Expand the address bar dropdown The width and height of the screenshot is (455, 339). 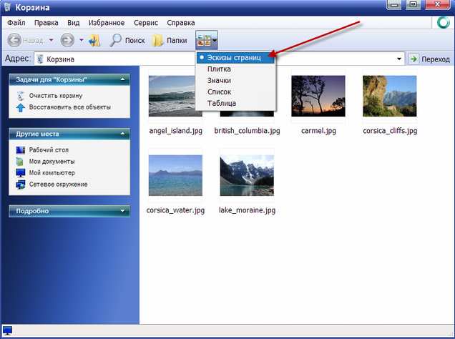coord(399,59)
